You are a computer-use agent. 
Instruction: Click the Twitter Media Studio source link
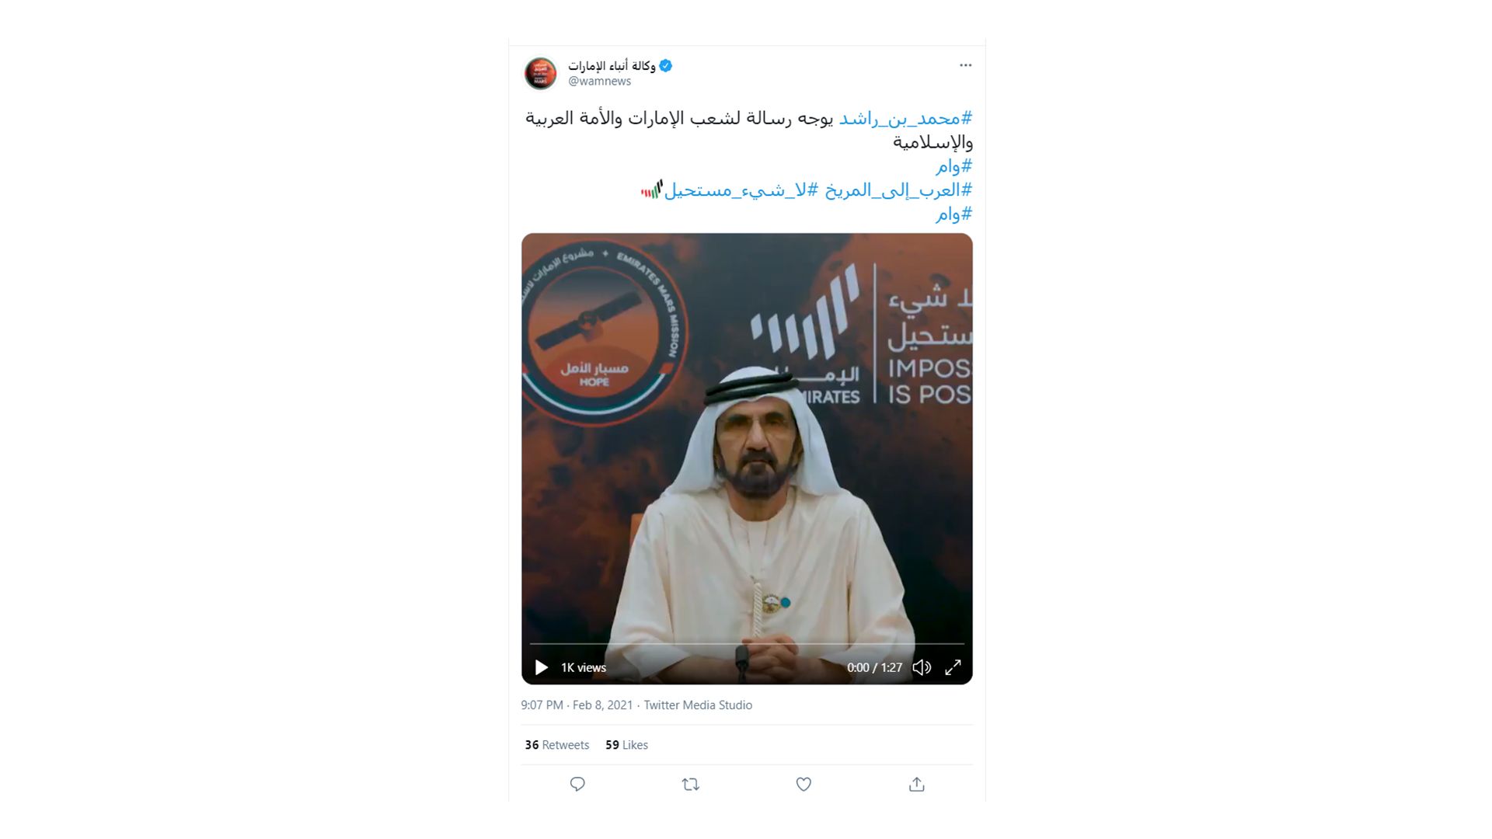coord(698,705)
